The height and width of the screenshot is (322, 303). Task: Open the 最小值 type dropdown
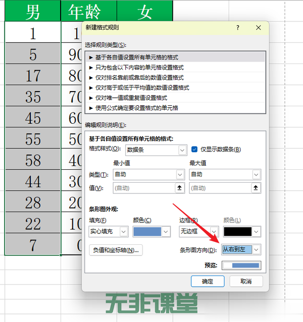pos(149,175)
